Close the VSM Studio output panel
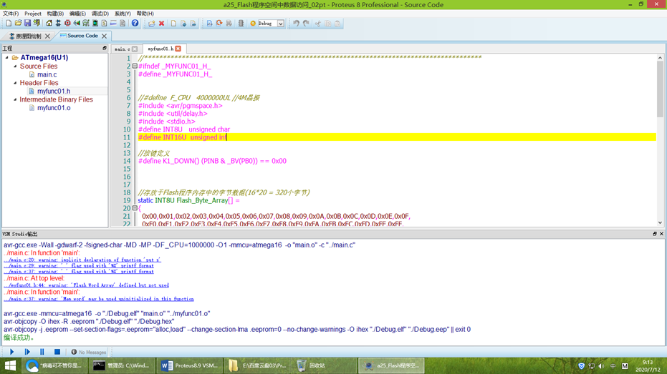This screenshot has height=374, width=667. tap(661, 234)
